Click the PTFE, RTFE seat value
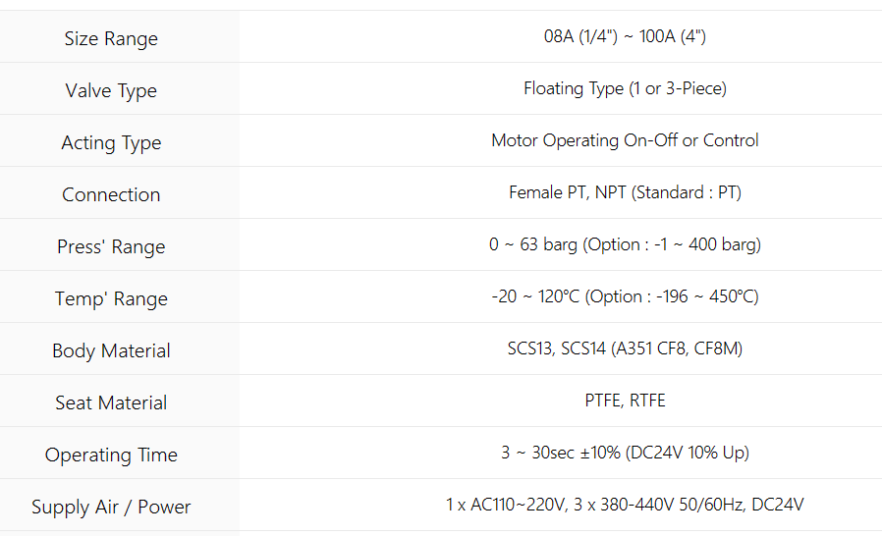This screenshot has width=882, height=536. tap(625, 402)
